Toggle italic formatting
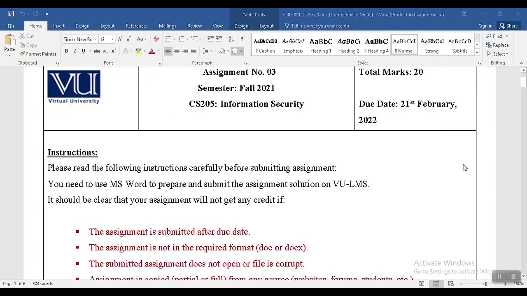The width and height of the screenshot is (527, 296). (x=75, y=51)
